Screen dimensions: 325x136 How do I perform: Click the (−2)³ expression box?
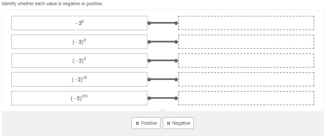point(79,61)
